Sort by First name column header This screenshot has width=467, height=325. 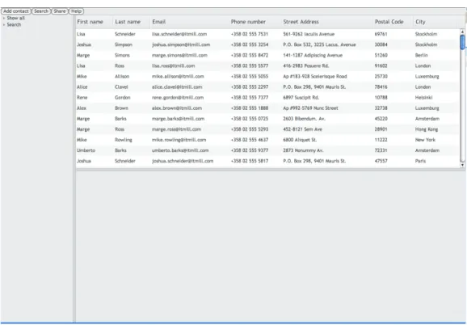coord(90,22)
